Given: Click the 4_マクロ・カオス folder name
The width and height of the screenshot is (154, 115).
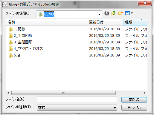Looking at the screenshot, I should (x=28, y=49).
